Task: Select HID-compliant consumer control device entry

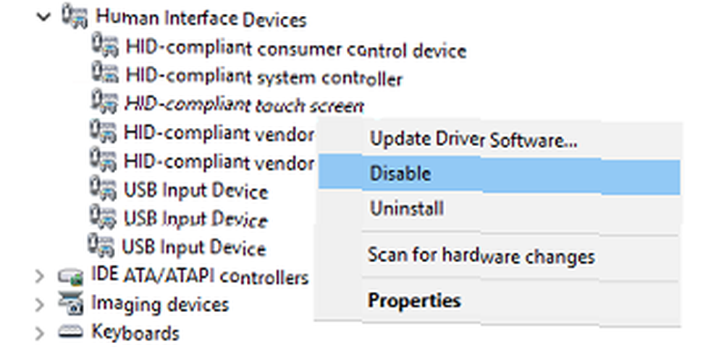Action: click(x=296, y=49)
